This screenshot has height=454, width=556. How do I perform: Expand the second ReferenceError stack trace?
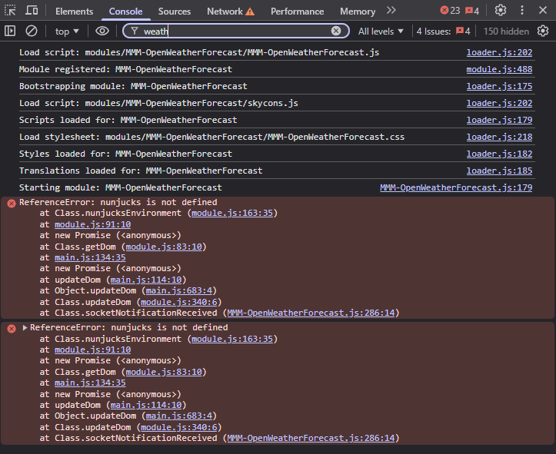point(25,327)
